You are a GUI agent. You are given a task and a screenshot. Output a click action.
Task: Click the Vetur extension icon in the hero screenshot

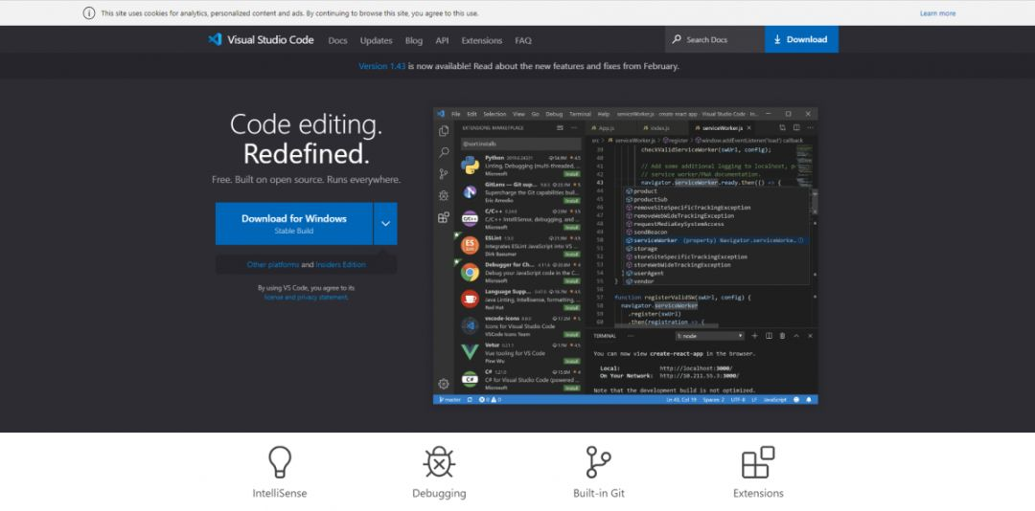pyautogui.click(x=470, y=352)
